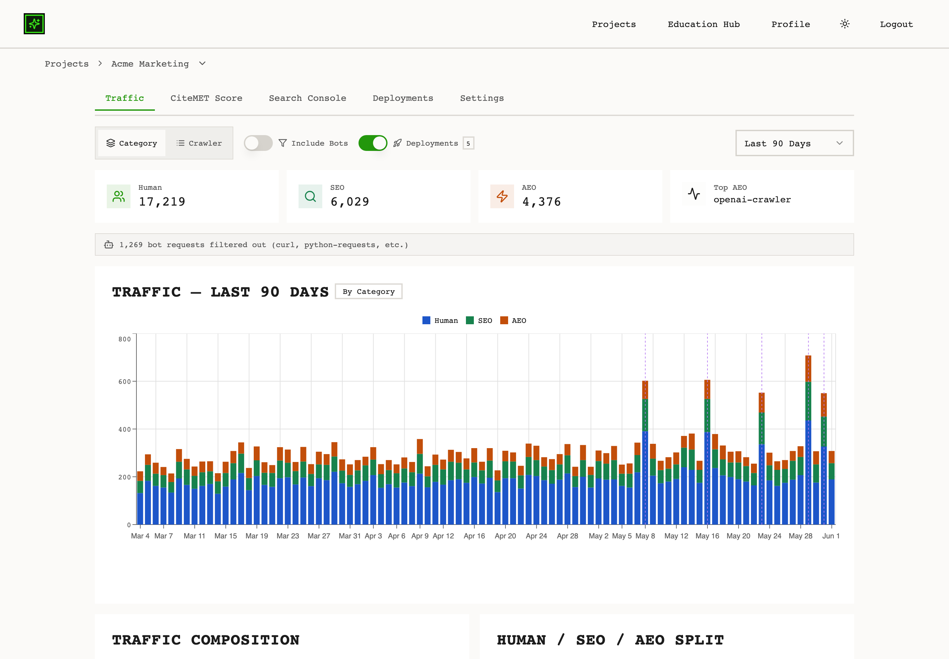This screenshot has height=659, width=949.
Task: Click the AEO lightning bolt icon
Action: (x=502, y=196)
